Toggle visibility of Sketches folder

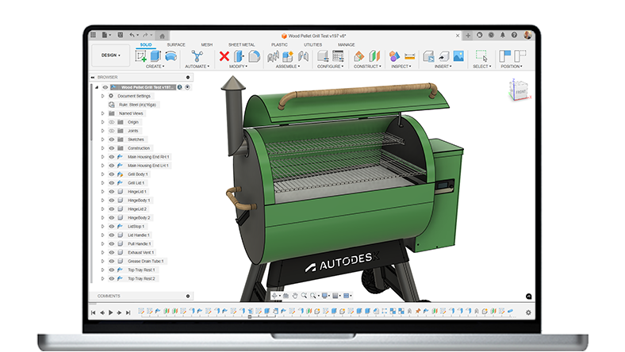[111, 139]
